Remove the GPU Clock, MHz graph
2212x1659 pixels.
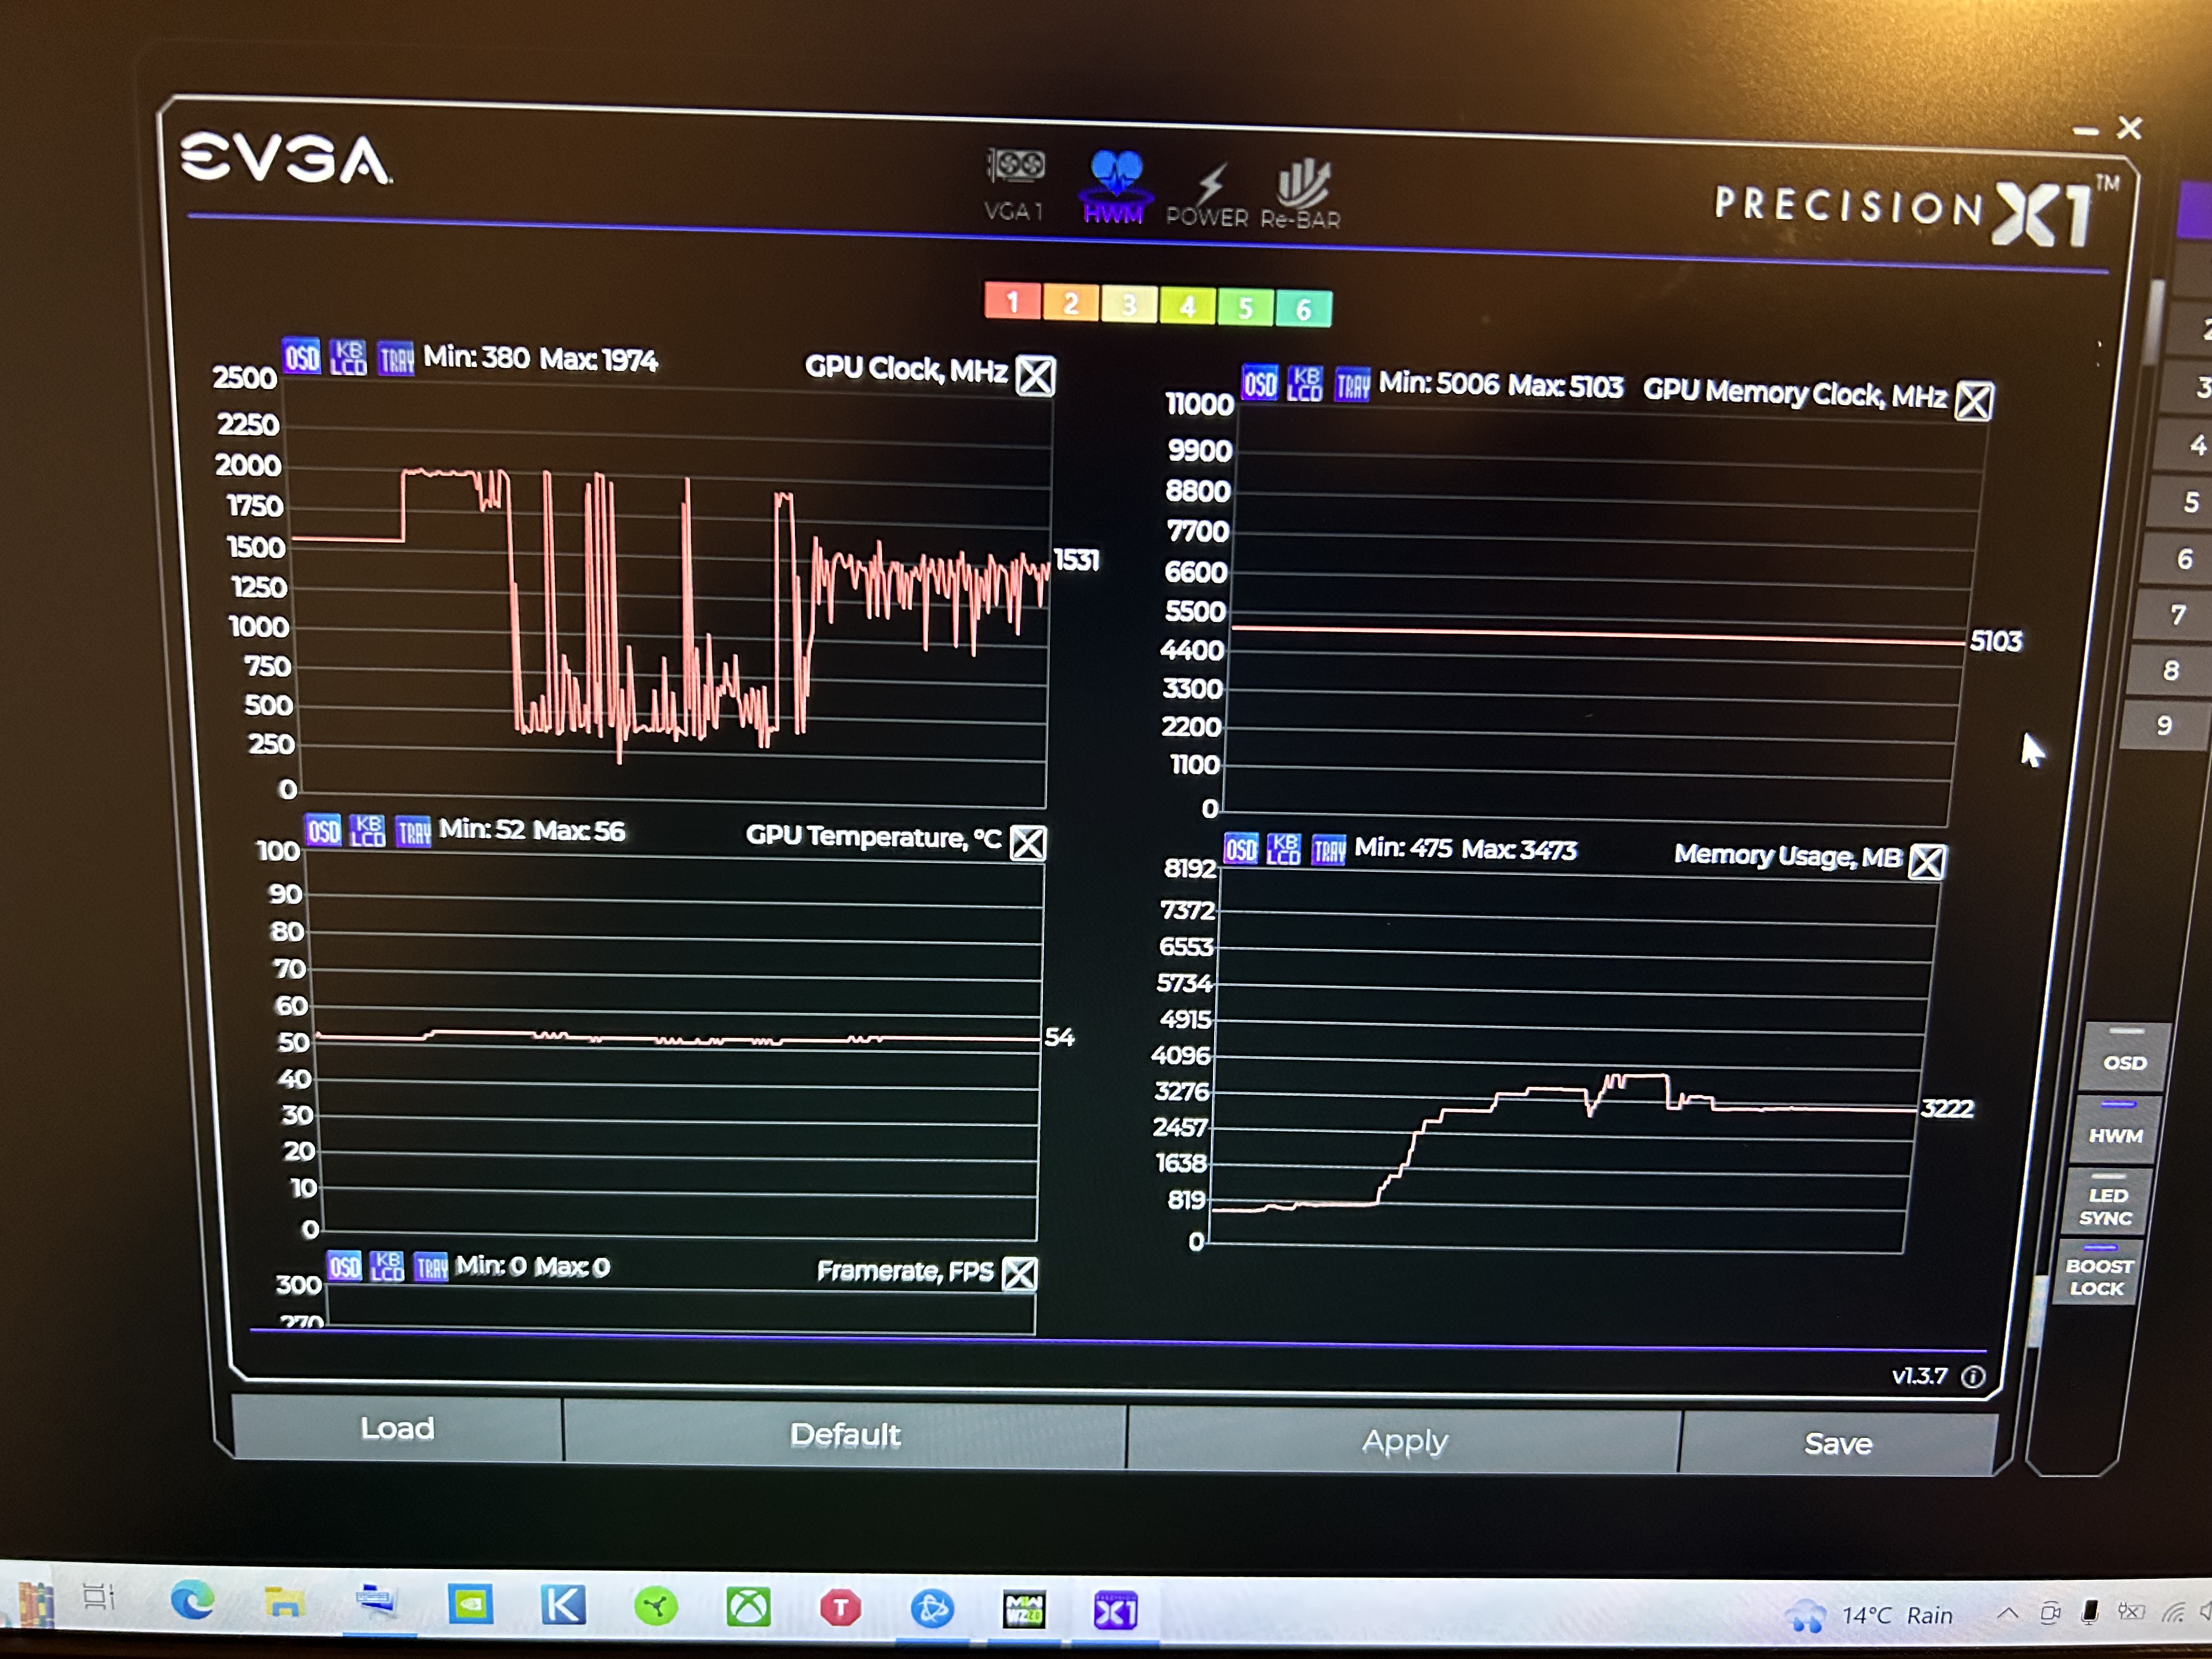[1035, 376]
